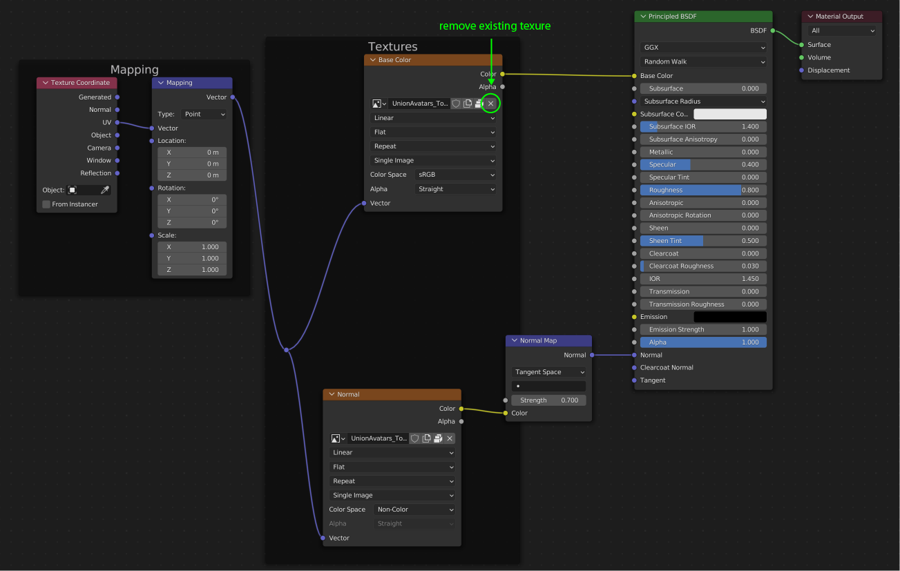The width and height of the screenshot is (900, 571).
Task: Collapse the Base Color node
Action: point(373,60)
